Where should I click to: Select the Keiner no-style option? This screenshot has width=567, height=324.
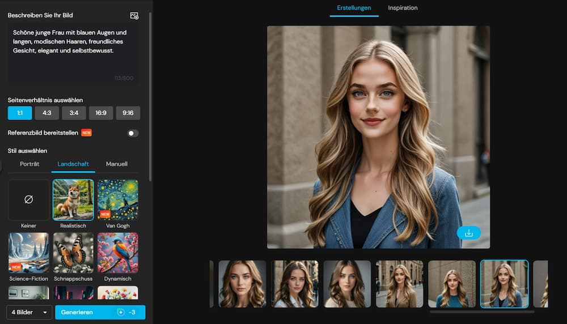tap(28, 200)
